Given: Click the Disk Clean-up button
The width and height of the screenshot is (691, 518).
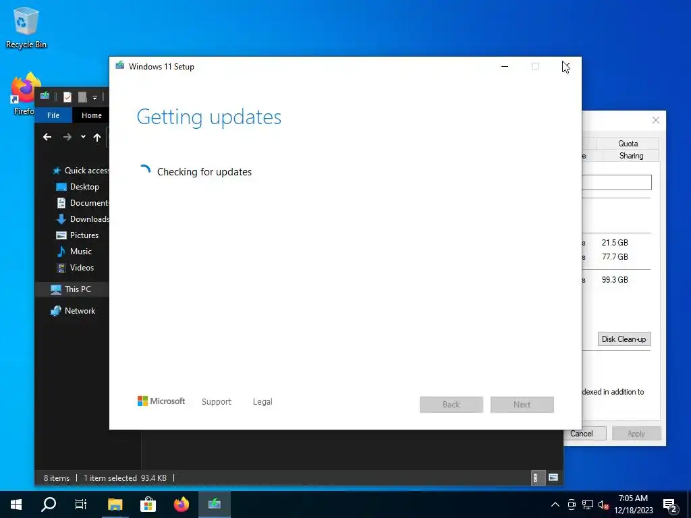Looking at the screenshot, I should (624, 339).
